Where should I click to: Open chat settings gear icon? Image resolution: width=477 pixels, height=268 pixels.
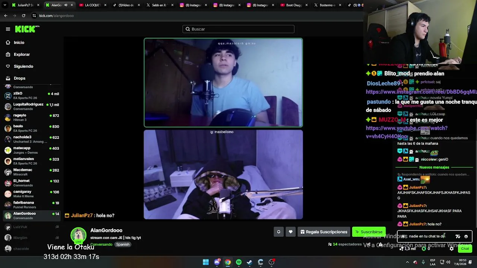point(452,249)
